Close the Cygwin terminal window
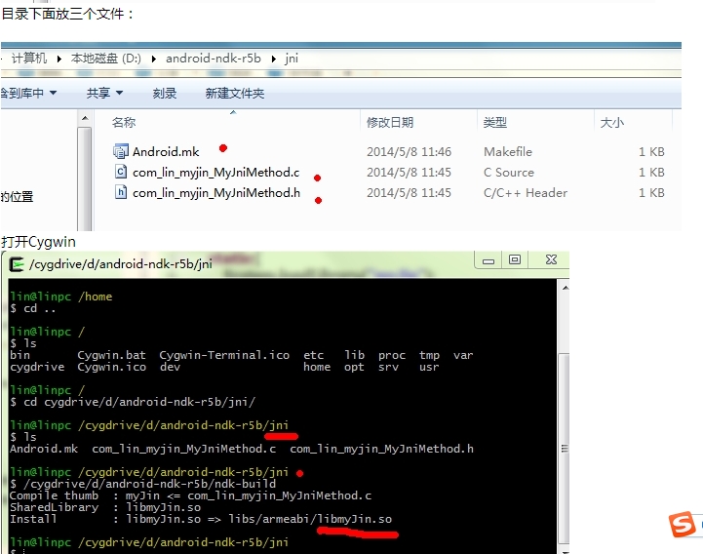Screen dimensions: 703x554 pyautogui.click(x=551, y=259)
